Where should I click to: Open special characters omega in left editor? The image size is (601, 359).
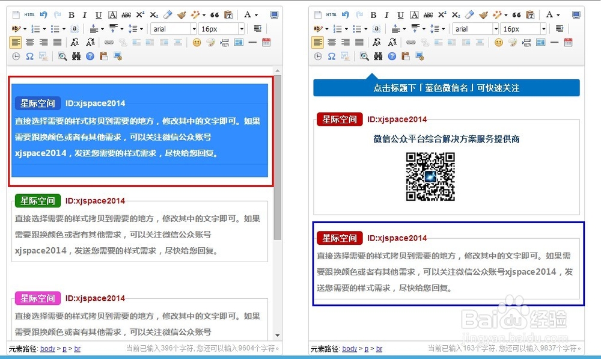[29, 57]
